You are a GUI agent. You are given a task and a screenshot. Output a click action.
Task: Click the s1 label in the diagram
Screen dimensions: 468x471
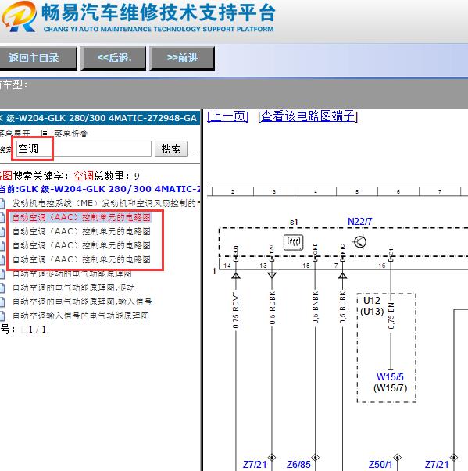point(294,223)
